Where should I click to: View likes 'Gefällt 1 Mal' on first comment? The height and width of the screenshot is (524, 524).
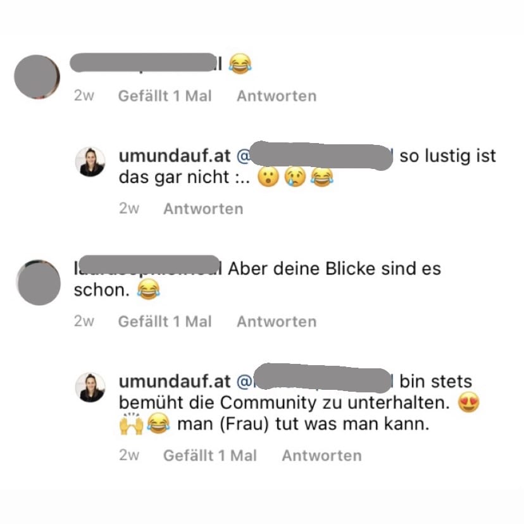[165, 96]
